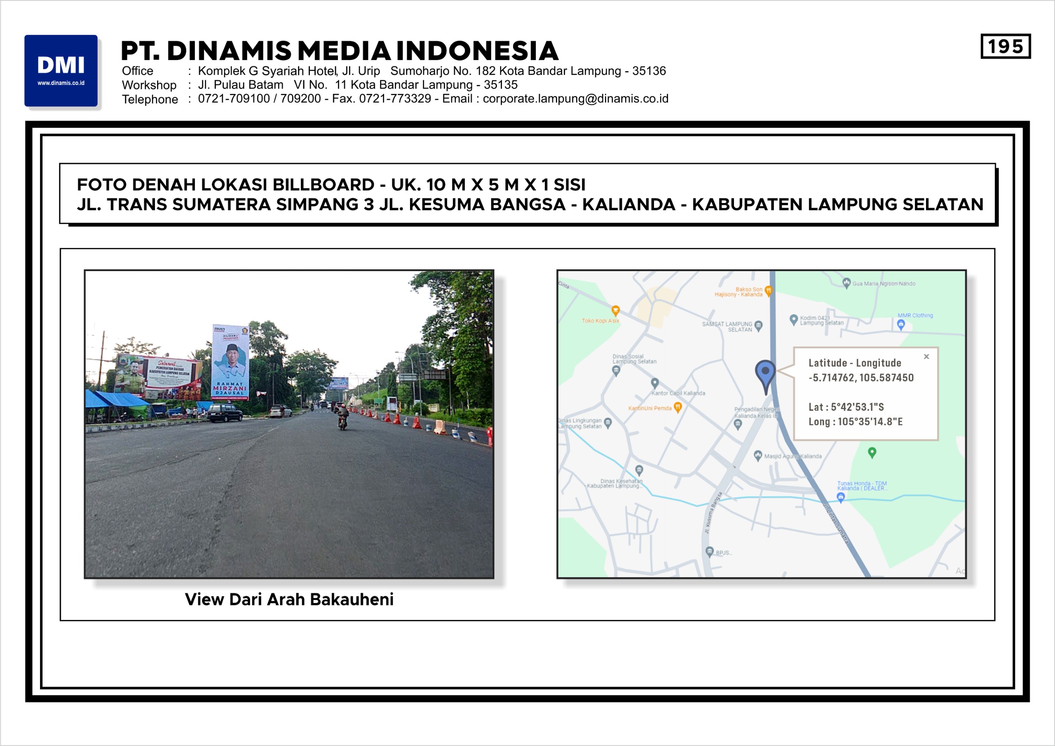Viewport: 1055px width, 746px height.
Task: Select the Dinas Lingkungan Lampung Selatan pin
Action: pos(608,423)
